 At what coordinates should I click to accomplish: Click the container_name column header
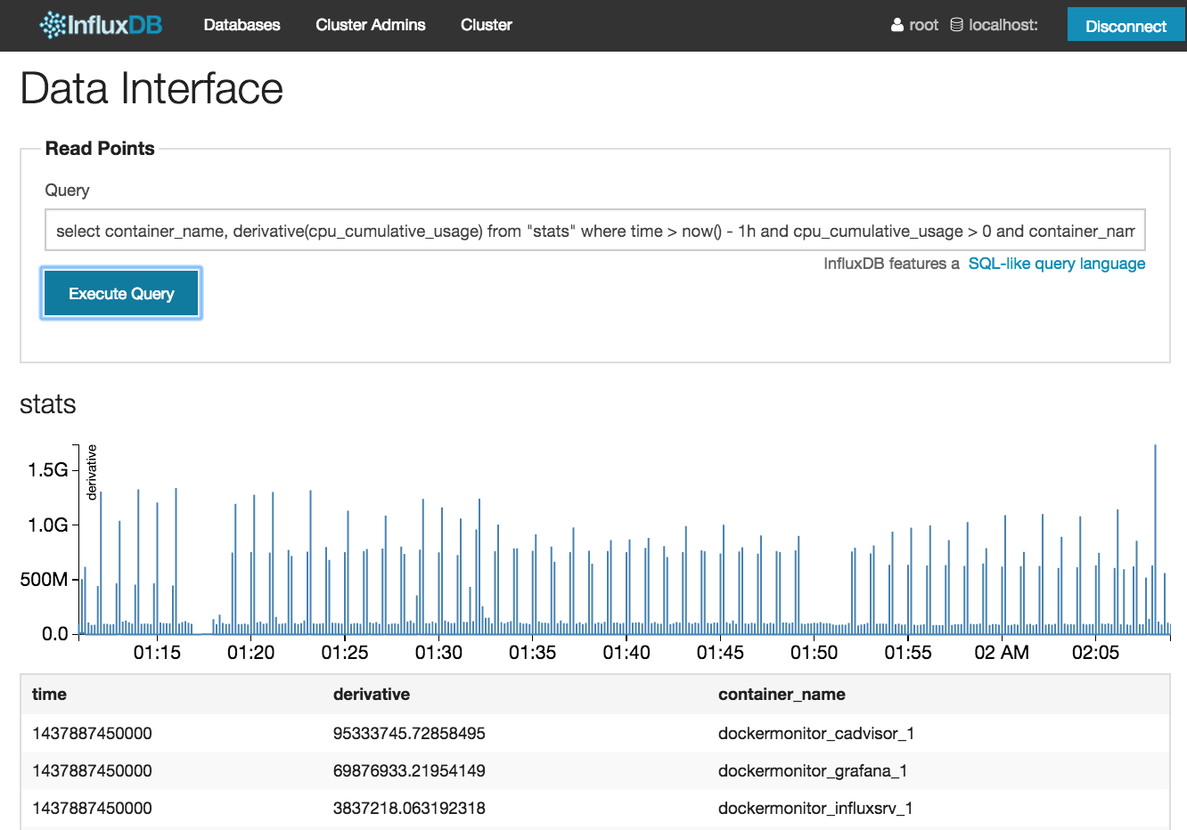click(x=782, y=695)
